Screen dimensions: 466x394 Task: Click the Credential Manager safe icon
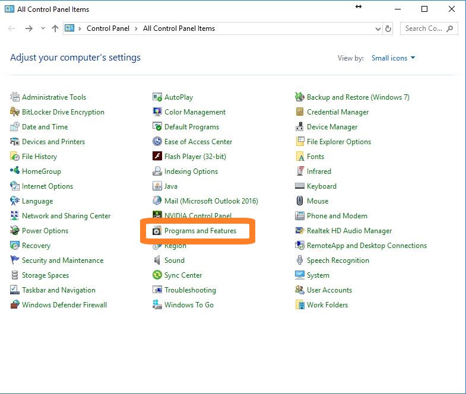point(300,112)
